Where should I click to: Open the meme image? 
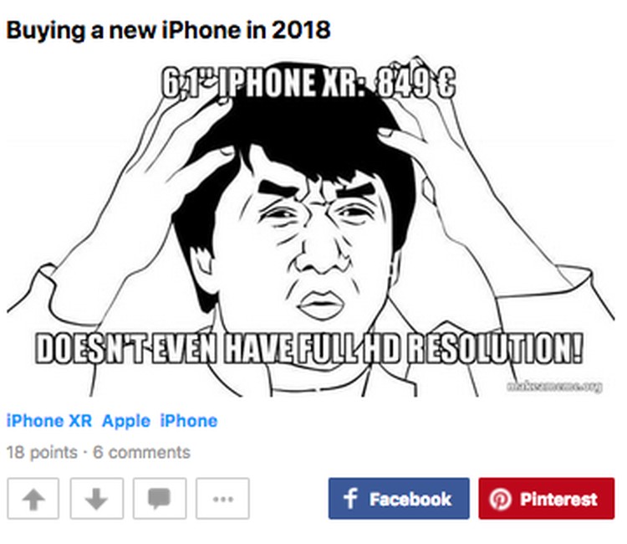click(x=311, y=226)
